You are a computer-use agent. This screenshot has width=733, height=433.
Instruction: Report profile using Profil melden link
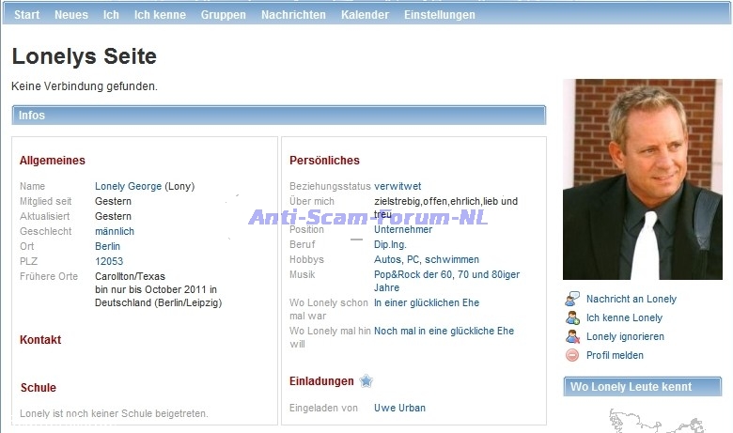click(615, 355)
